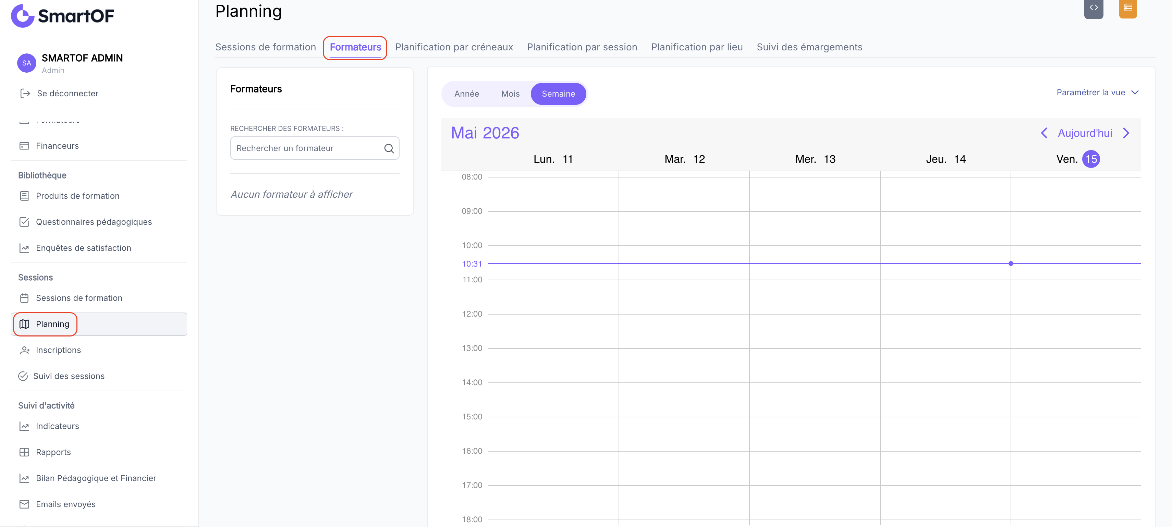Image resolution: width=1172 pixels, height=527 pixels.
Task: Open Financeurs in sidebar
Action: (x=57, y=146)
